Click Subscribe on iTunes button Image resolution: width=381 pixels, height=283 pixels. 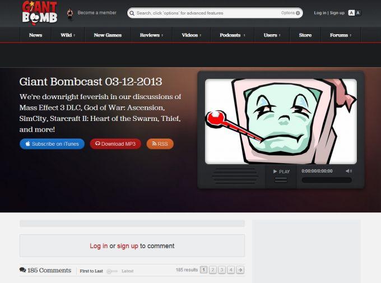coord(52,144)
